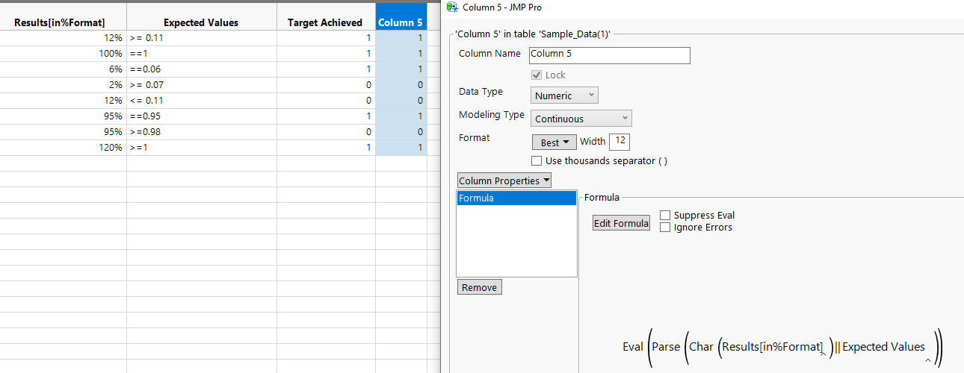Select the Column 5 column header

pyautogui.click(x=401, y=22)
